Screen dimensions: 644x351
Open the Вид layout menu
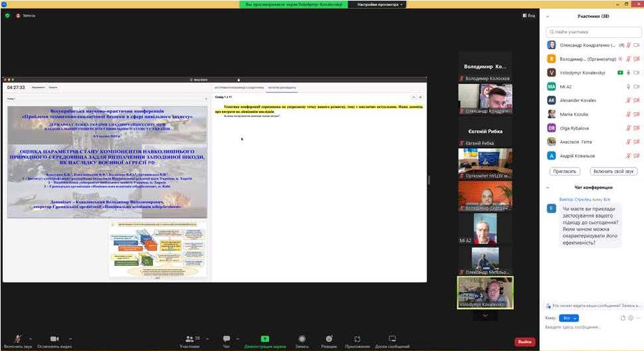[528, 15]
